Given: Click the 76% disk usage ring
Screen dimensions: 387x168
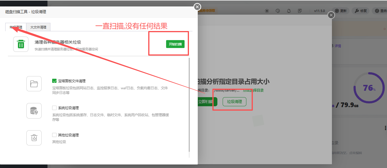Looking at the screenshot, I should pos(369,88).
